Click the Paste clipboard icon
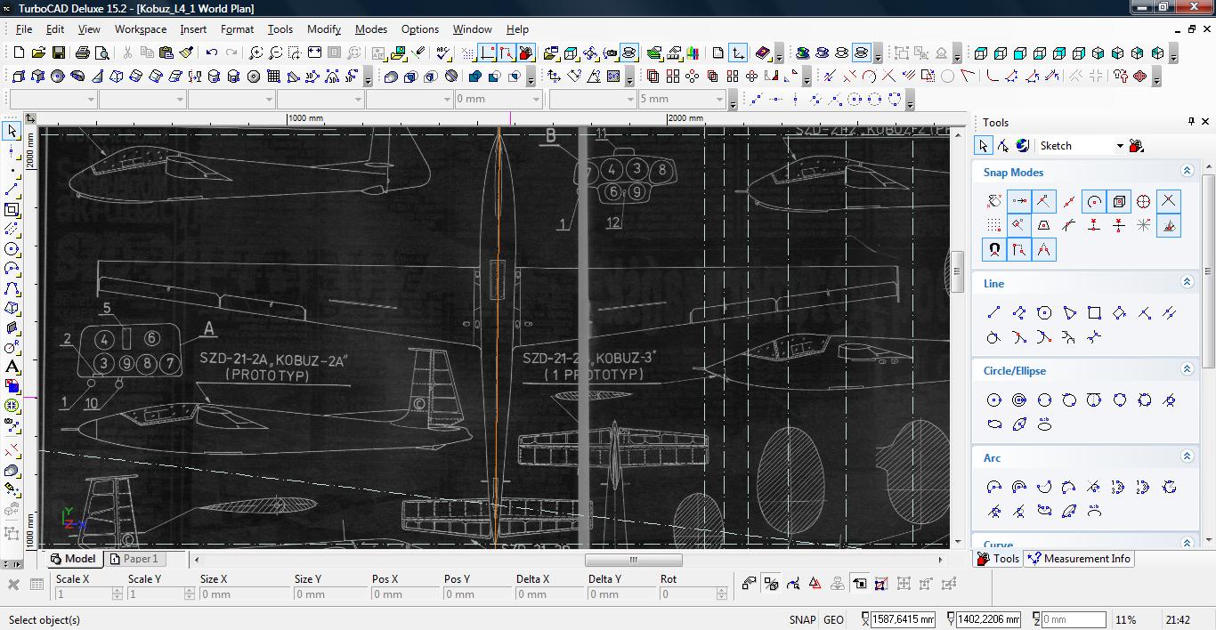Screen dimensions: 1216x630 (166, 53)
